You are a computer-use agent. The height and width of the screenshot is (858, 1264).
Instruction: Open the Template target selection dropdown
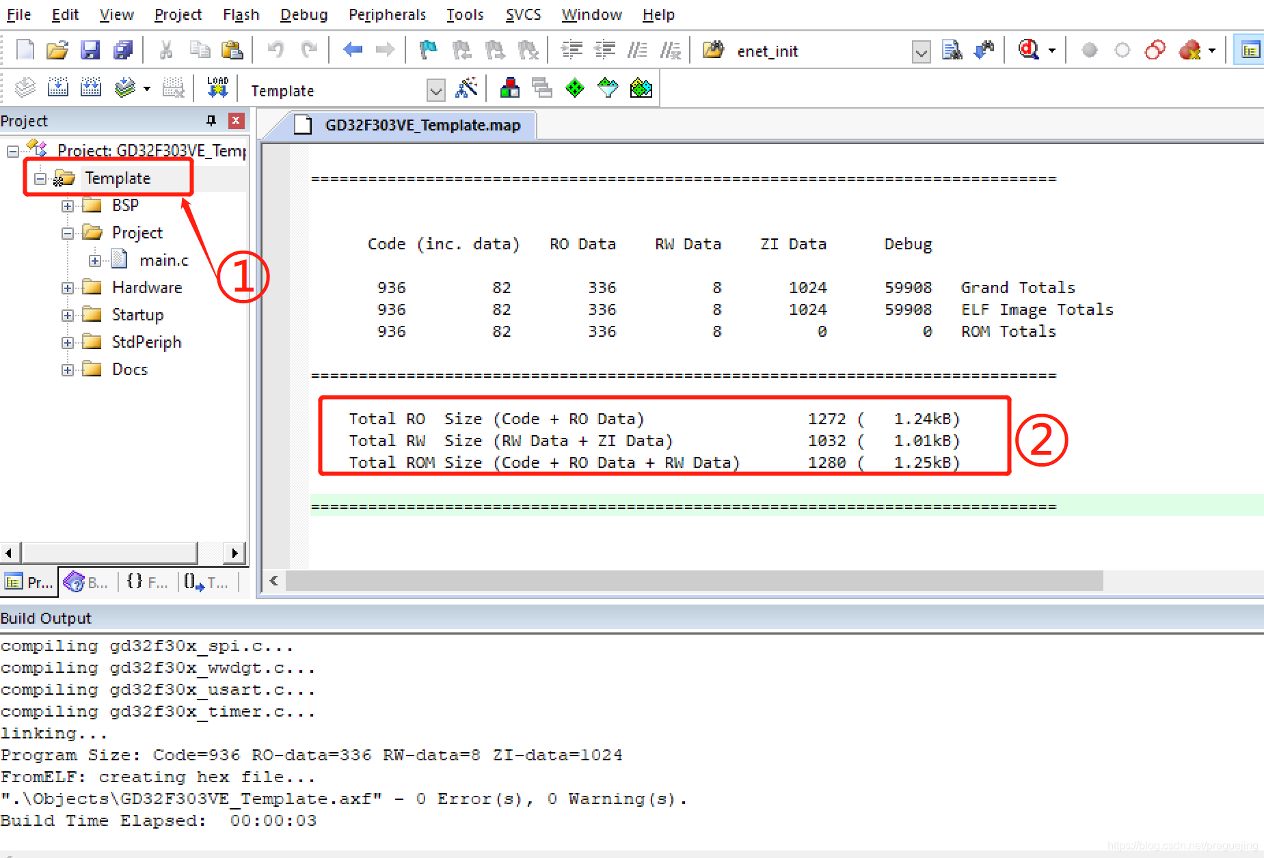point(435,90)
